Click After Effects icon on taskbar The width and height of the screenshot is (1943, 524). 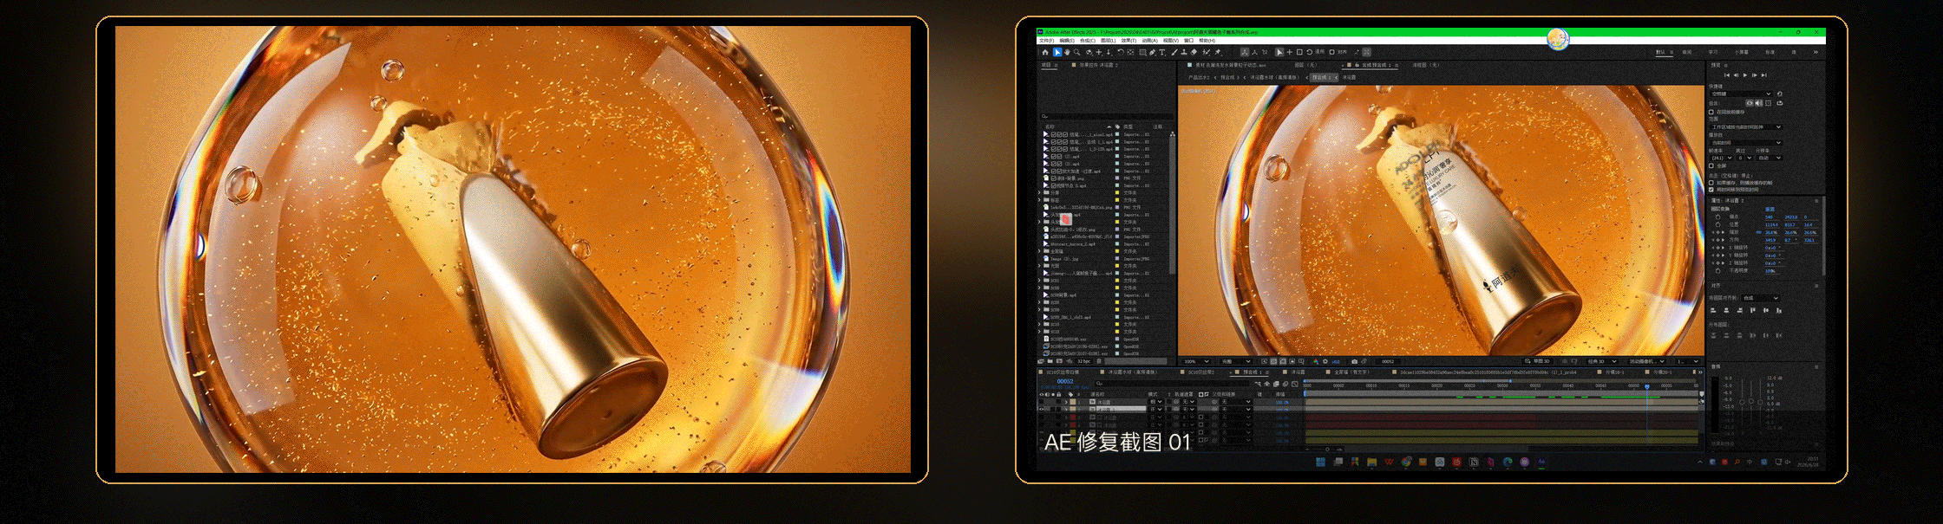(1541, 462)
